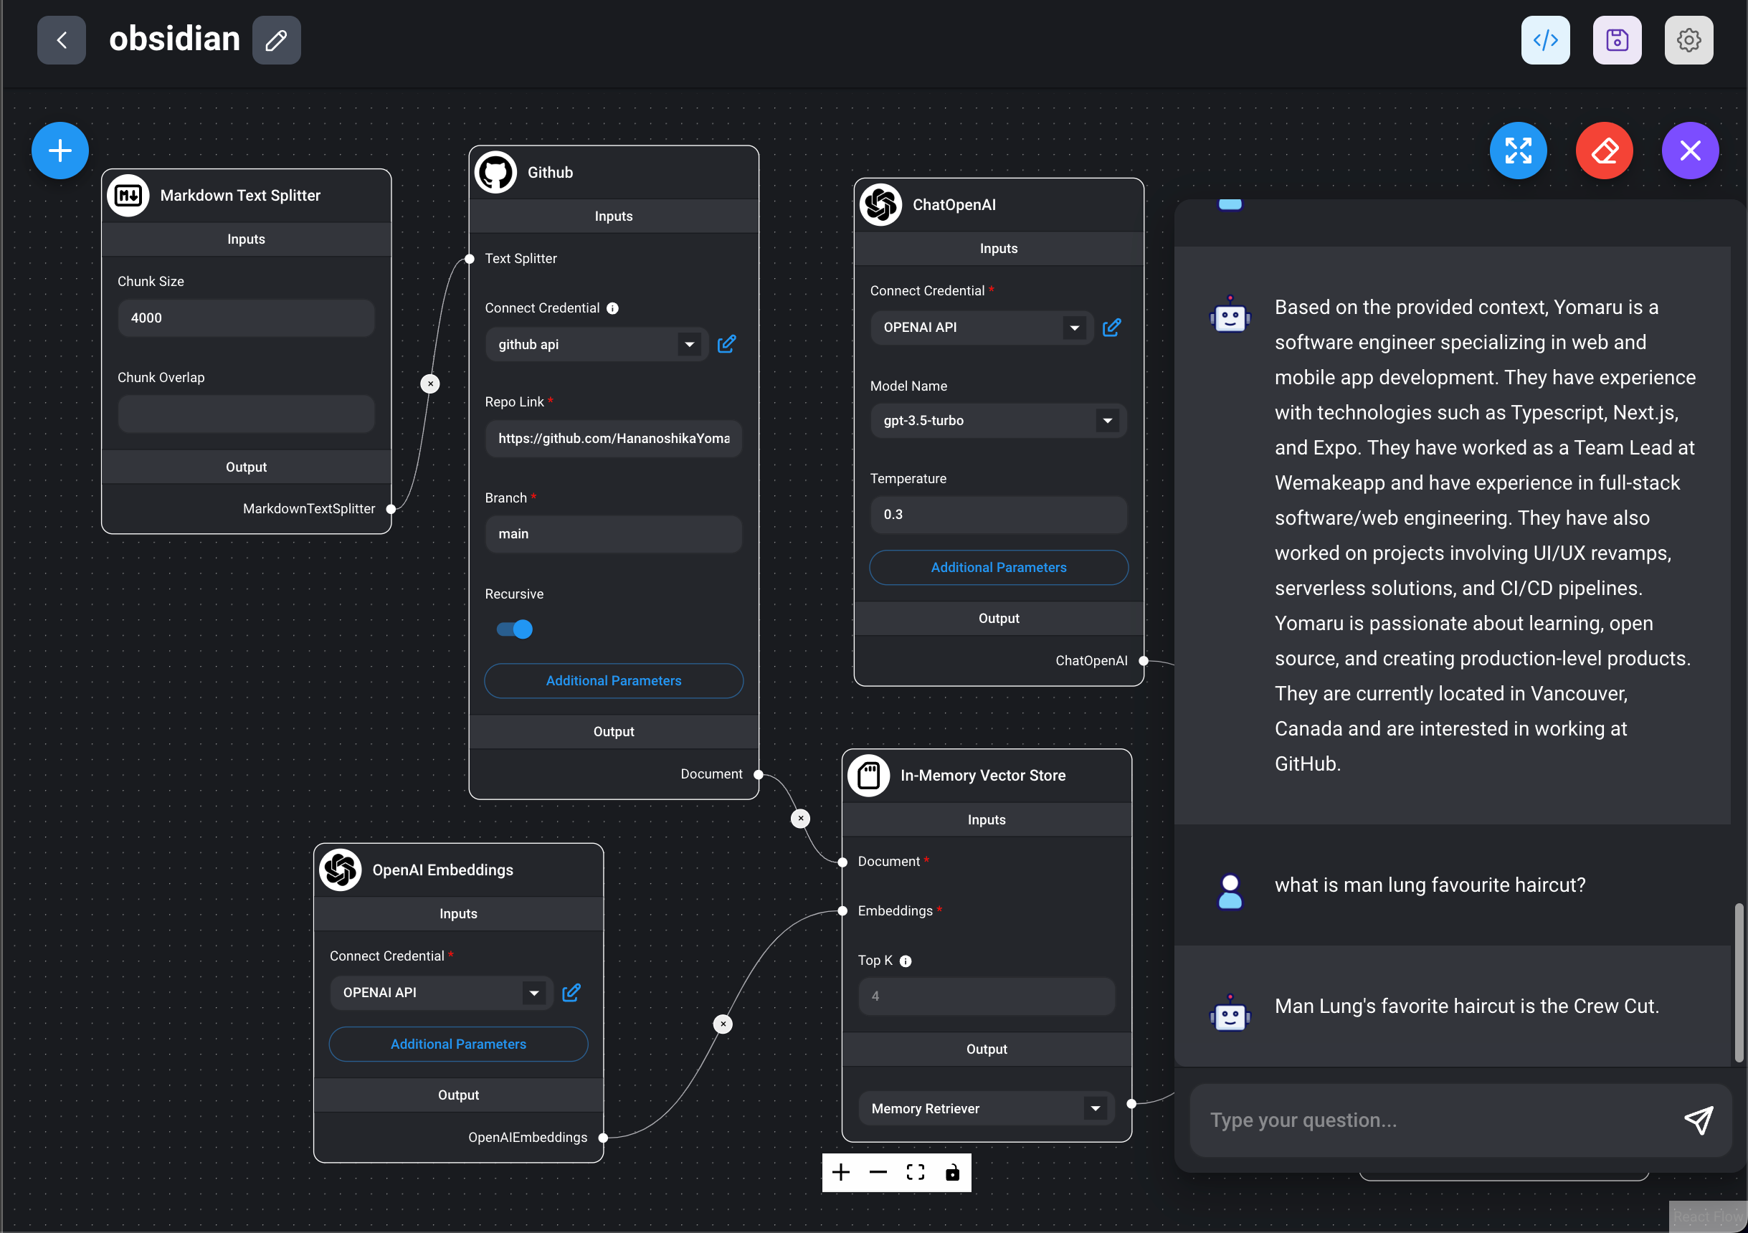Click the Vector Store Document input handle

tap(842, 862)
